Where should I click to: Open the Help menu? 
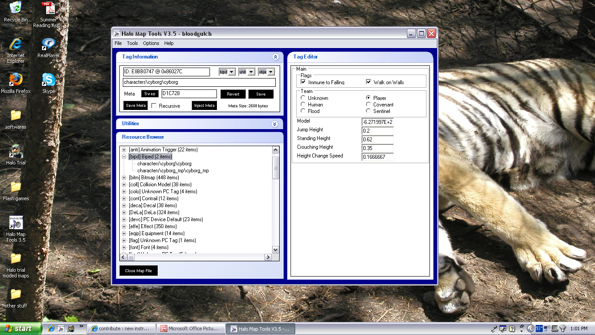[169, 43]
